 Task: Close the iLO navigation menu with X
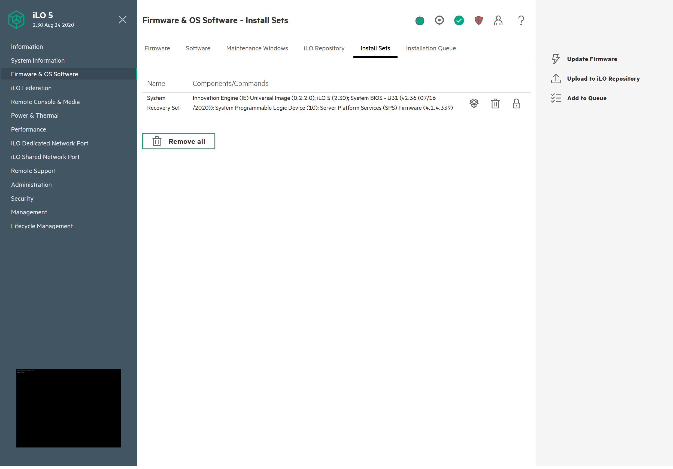click(123, 20)
